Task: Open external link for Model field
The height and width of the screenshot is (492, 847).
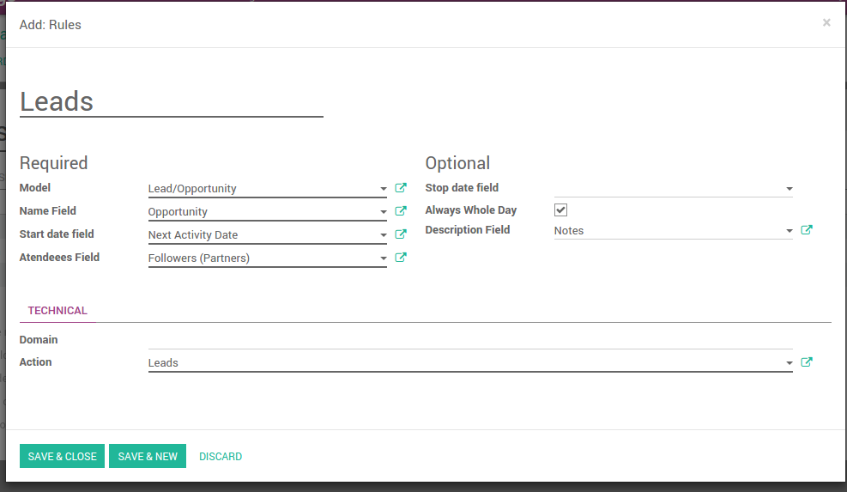Action: pyautogui.click(x=400, y=188)
